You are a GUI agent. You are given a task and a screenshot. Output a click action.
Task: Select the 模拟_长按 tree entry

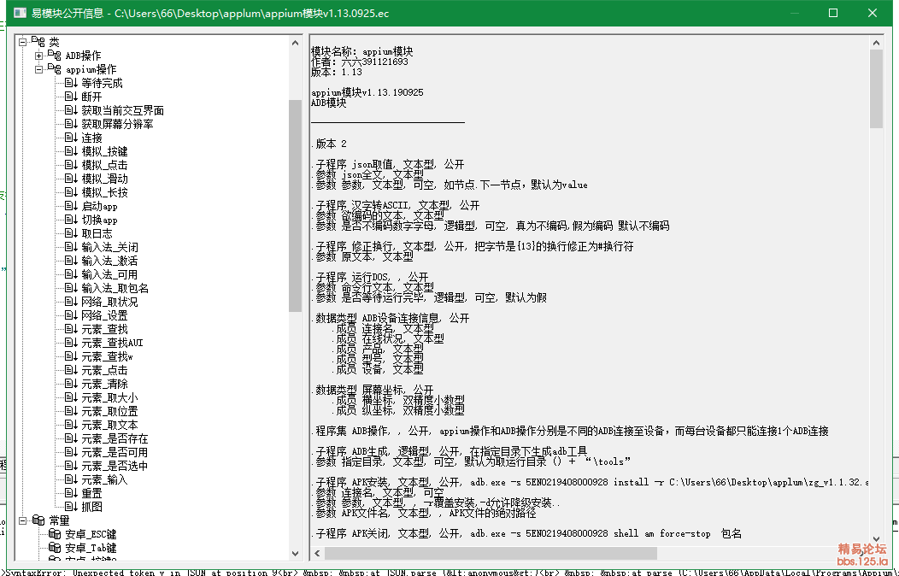(x=104, y=192)
